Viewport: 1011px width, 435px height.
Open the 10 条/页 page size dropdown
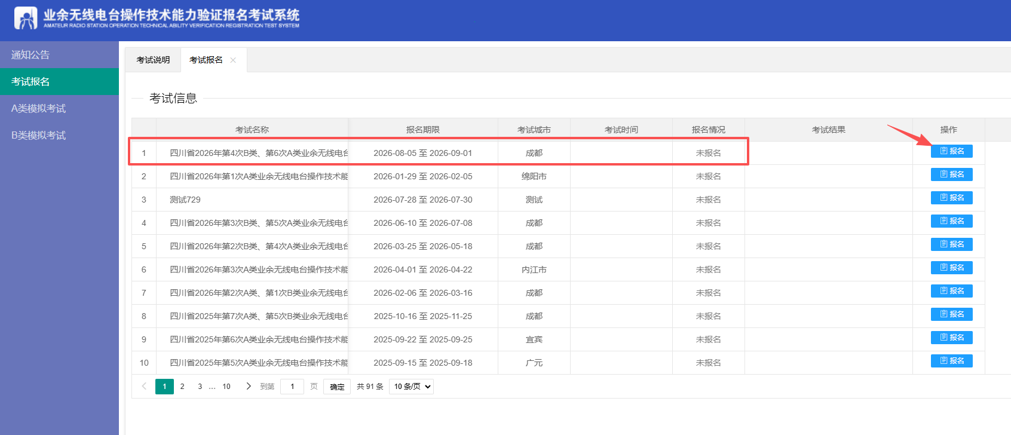[411, 387]
